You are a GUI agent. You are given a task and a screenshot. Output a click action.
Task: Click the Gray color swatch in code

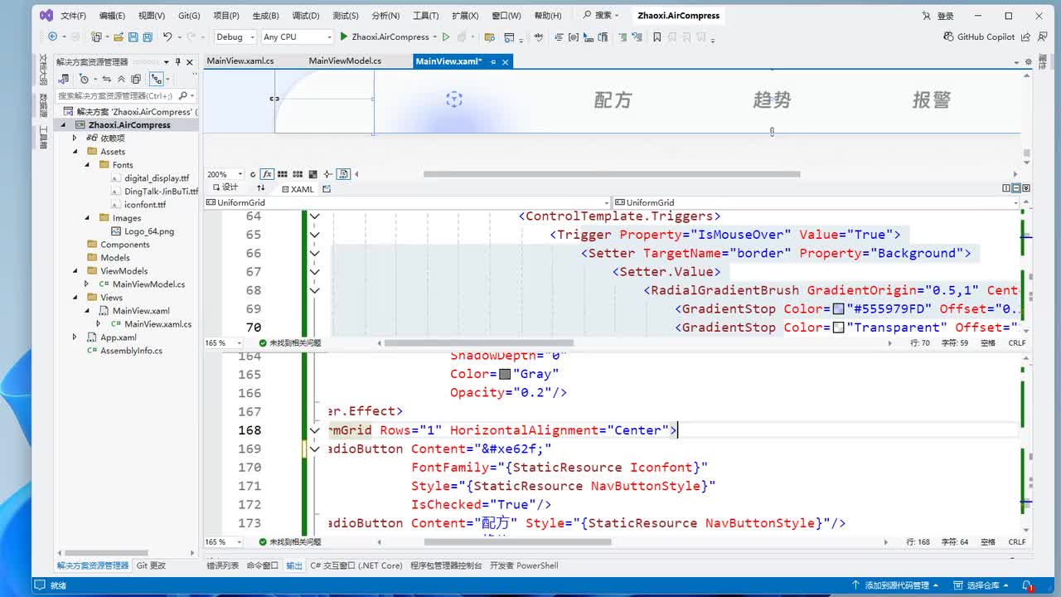(505, 374)
